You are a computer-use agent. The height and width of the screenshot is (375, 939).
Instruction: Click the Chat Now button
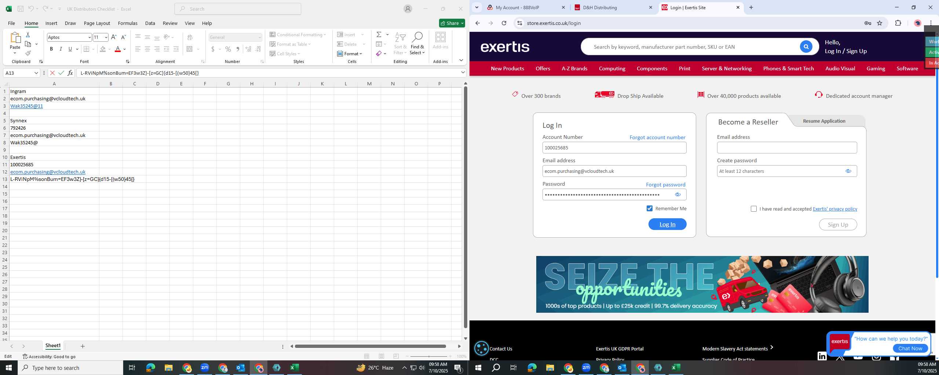tap(910, 348)
